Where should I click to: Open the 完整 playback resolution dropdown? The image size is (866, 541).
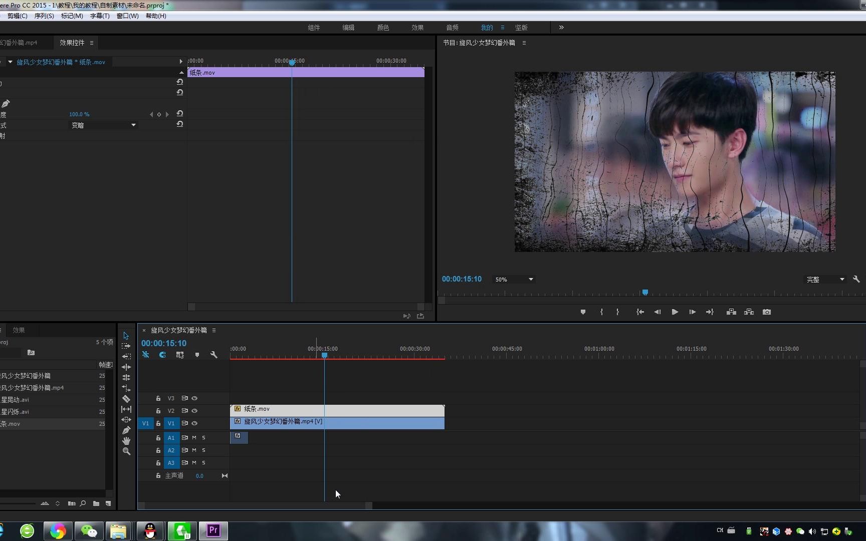(x=825, y=280)
